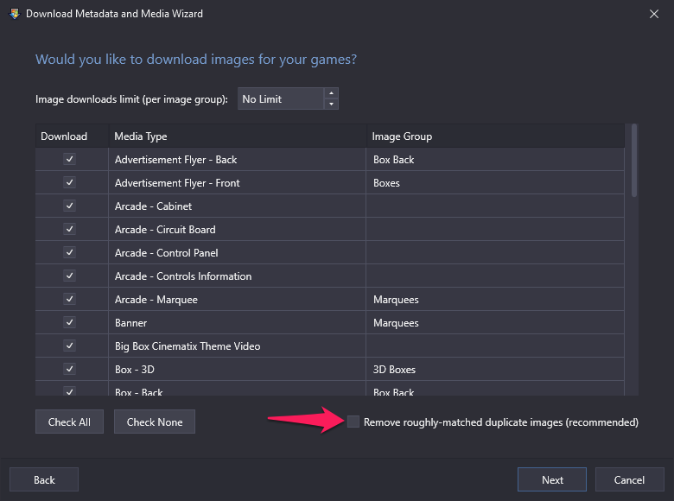Image resolution: width=674 pixels, height=501 pixels.
Task: Uncheck Arcade - Cabinet download checkbox
Action: point(70,206)
